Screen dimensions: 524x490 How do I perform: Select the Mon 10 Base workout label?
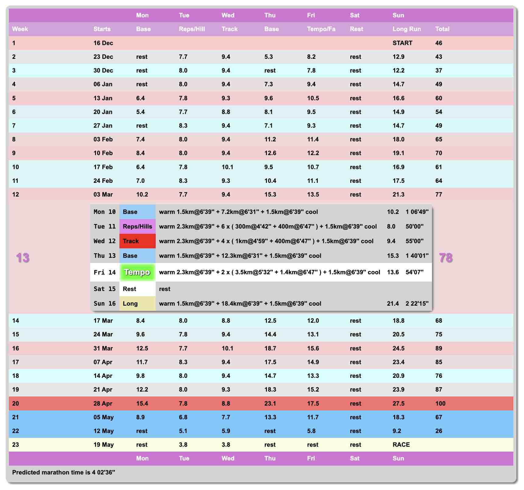137,212
